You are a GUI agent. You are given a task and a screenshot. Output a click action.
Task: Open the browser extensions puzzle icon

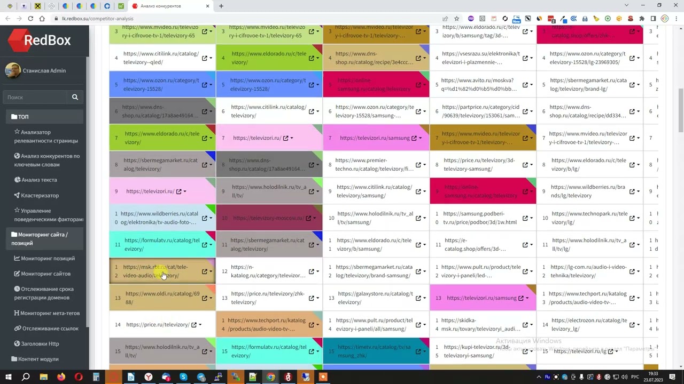coord(642,19)
